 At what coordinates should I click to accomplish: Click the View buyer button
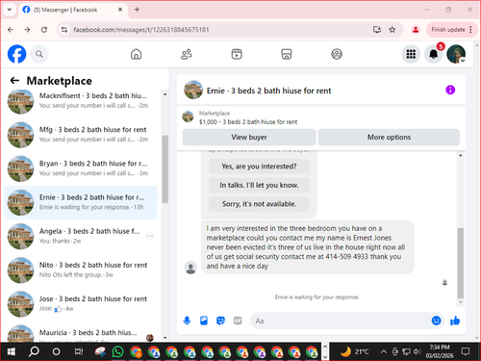[249, 137]
